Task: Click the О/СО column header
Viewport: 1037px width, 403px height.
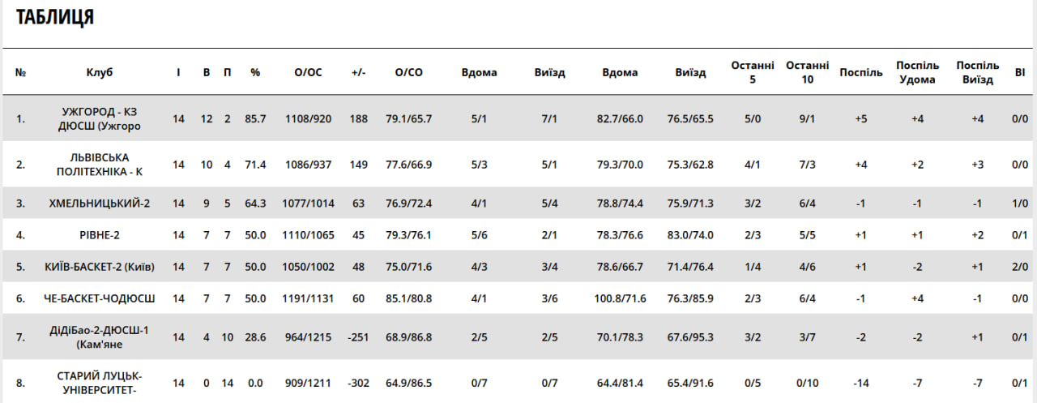Action: tap(409, 72)
